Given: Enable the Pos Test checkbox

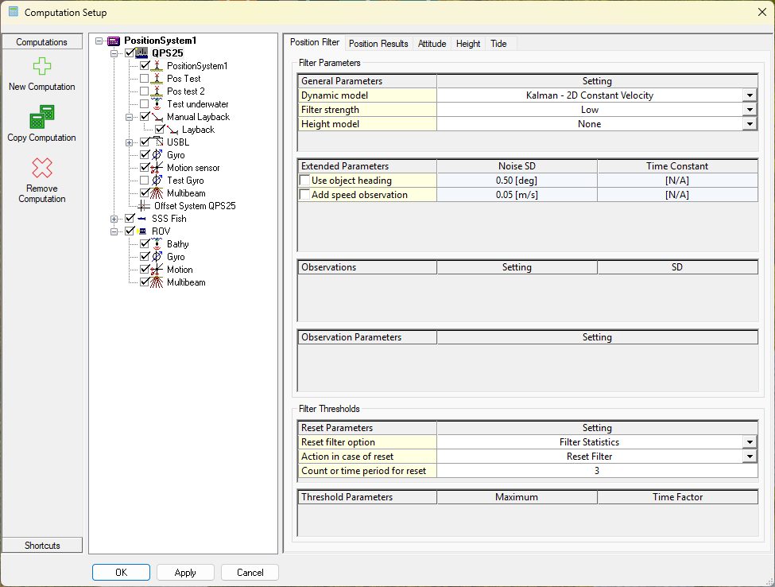Looking at the screenshot, I should (x=145, y=79).
